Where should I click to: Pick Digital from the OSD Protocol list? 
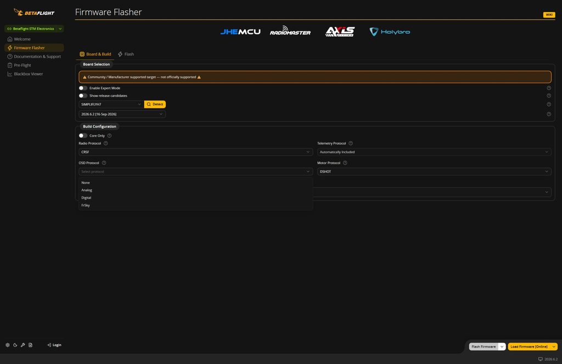196,197
